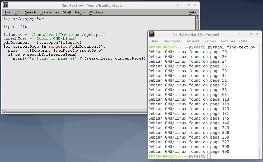Viewport: 263px width, 162px height.
Task: Open the Datei menu in the terminal
Action: tap(155, 41)
